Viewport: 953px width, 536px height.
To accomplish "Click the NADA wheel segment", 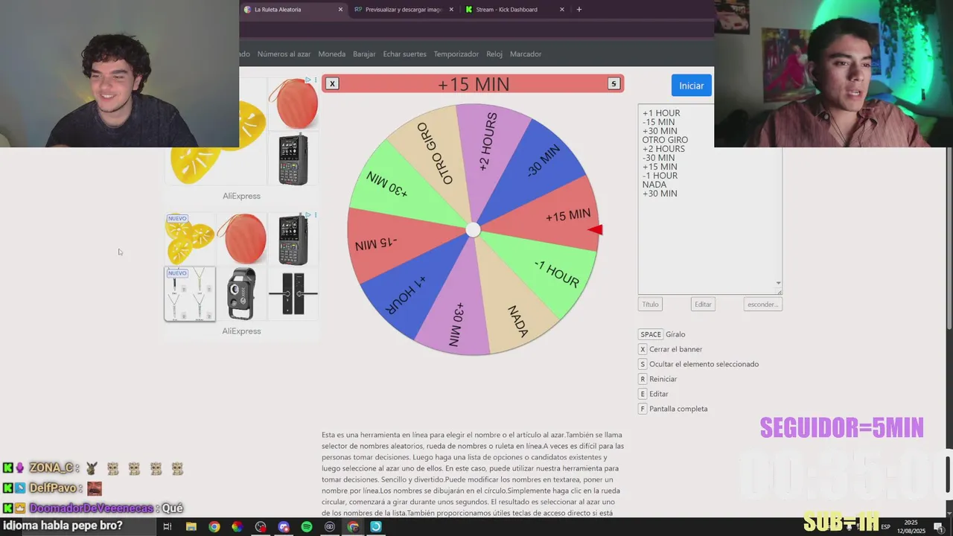I will [517, 320].
